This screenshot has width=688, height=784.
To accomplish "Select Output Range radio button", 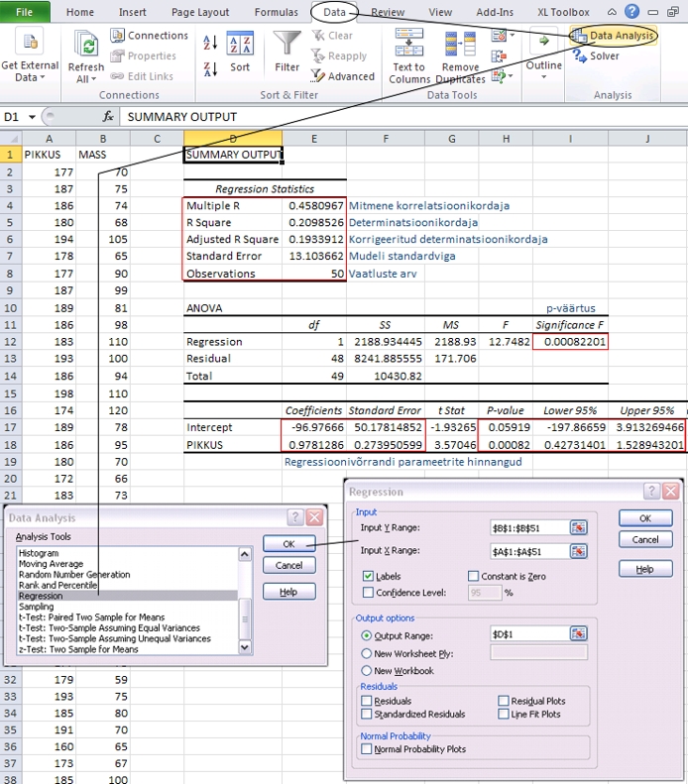I will tap(367, 635).
